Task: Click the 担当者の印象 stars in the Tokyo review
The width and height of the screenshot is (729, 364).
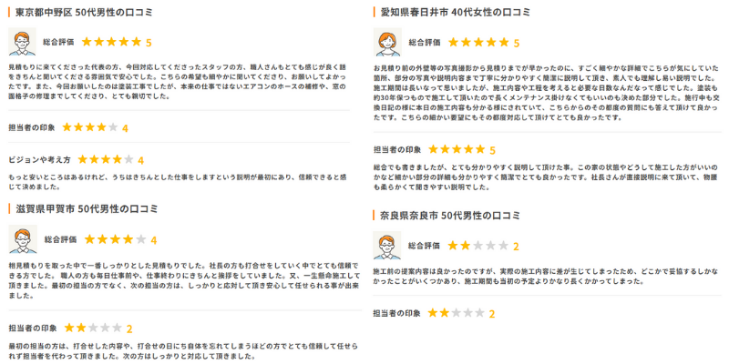Action: [x=90, y=127]
